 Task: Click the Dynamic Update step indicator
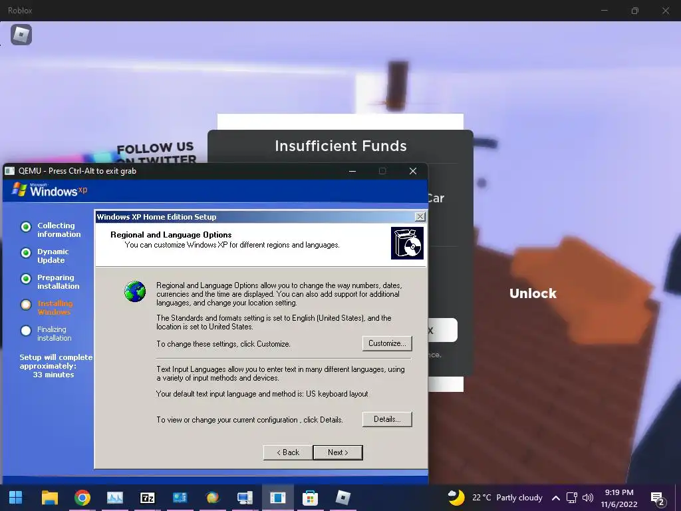pos(26,253)
